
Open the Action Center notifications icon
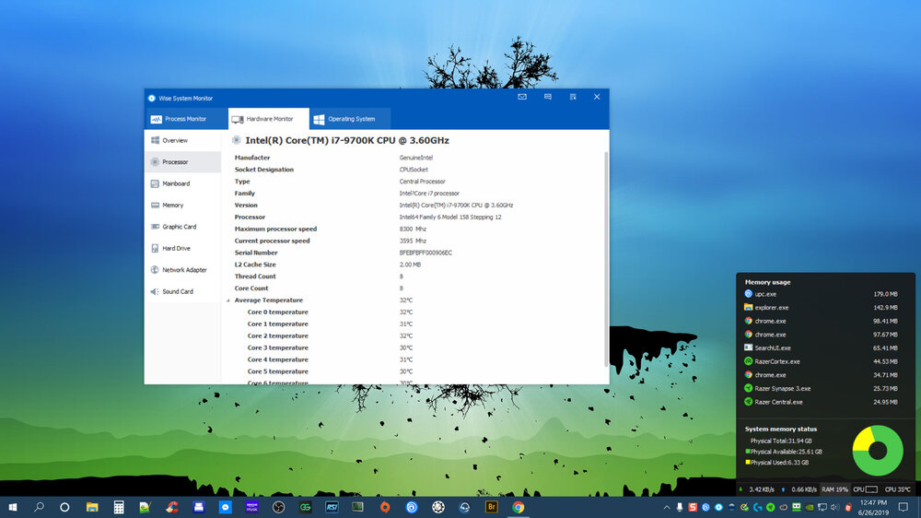tap(904, 507)
